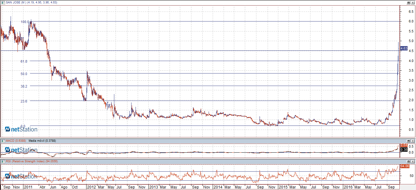Click the SAN JOSE chart panel icon

3,2
